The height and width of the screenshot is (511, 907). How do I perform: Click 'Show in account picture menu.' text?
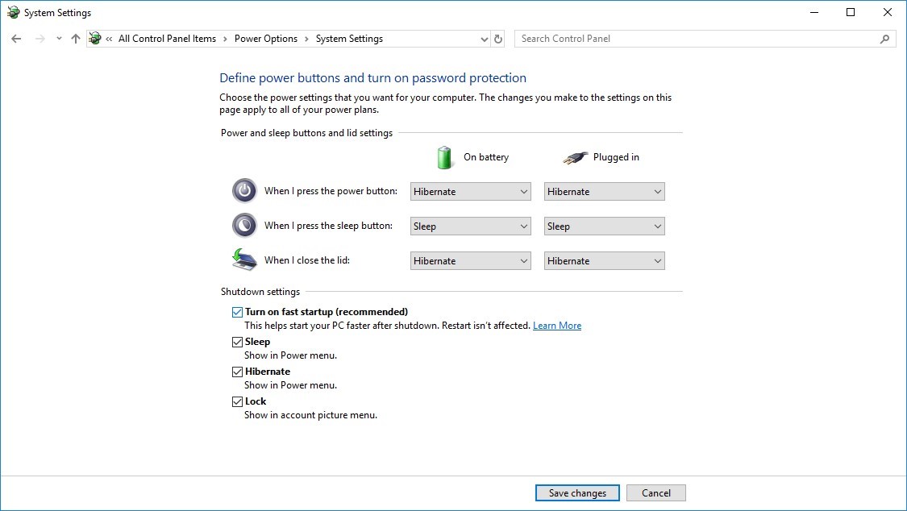[x=310, y=415]
